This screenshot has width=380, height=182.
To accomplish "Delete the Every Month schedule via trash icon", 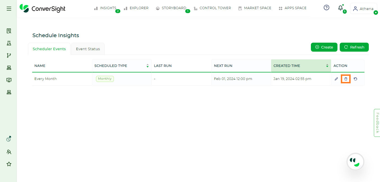I will point(346,79).
